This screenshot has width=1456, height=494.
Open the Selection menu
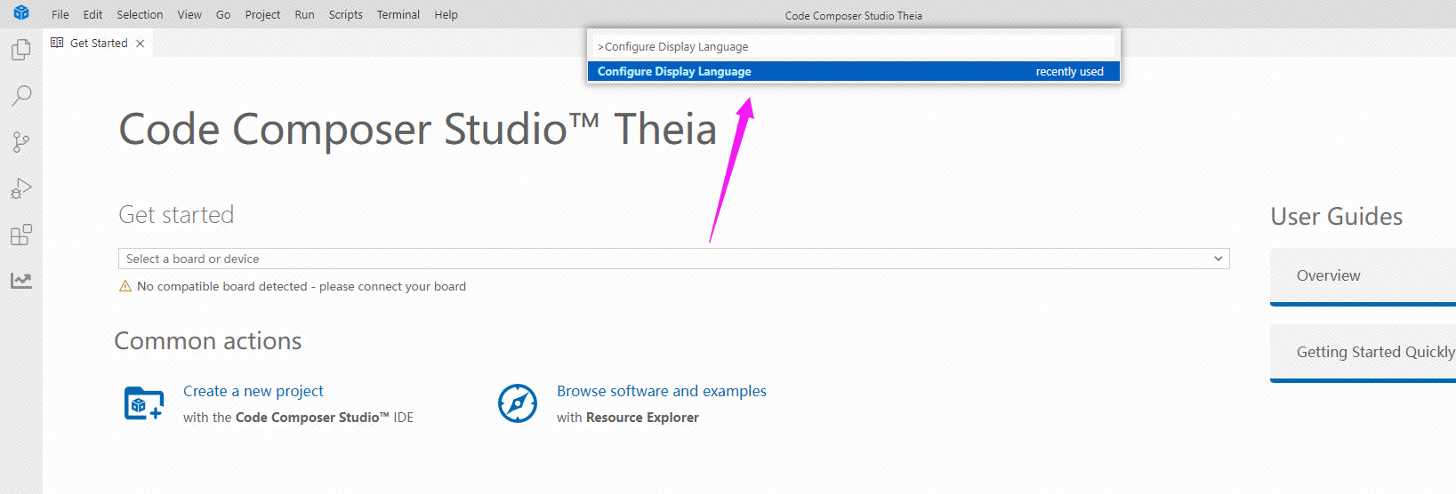140,14
